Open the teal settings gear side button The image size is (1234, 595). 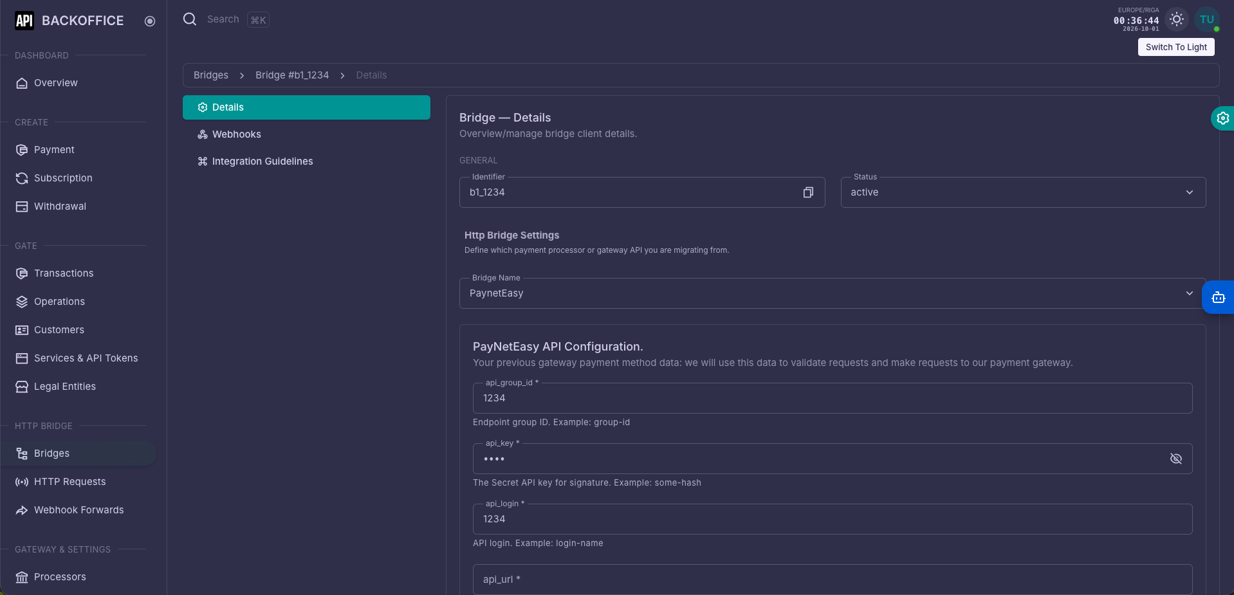pyautogui.click(x=1222, y=118)
